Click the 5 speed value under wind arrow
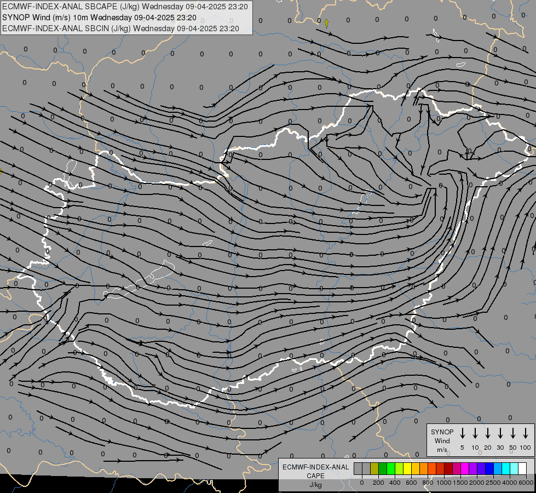The width and height of the screenshot is (536, 493). (x=462, y=448)
